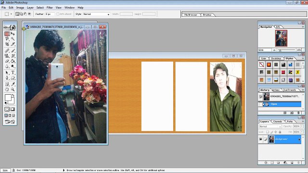The height and width of the screenshot is (173, 308).
Task: Toggle Lock position in Layers panel
Action: [x=276, y=132]
